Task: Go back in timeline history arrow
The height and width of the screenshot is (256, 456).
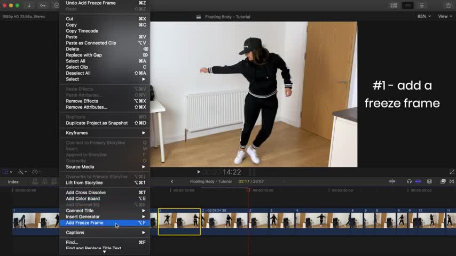Action: (x=172, y=181)
